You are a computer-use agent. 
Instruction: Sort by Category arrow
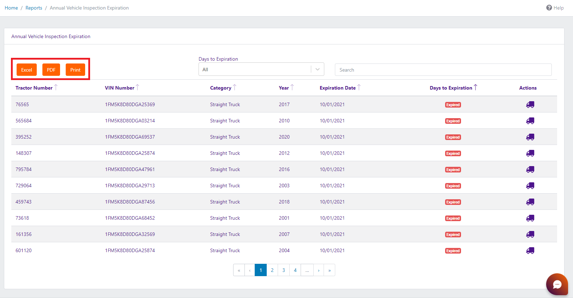[235, 87]
